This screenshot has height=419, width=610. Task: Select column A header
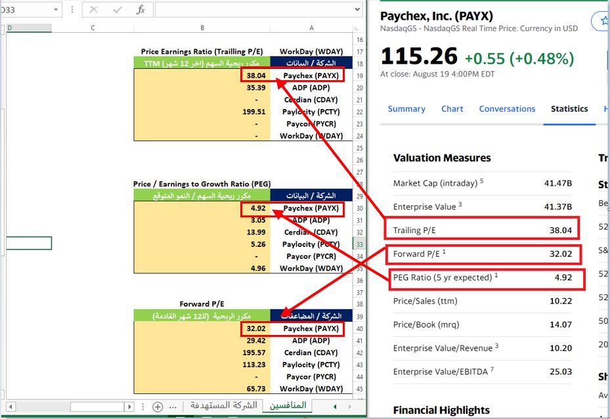311,28
